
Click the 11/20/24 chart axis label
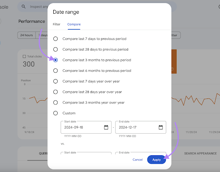click(x=191, y=132)
